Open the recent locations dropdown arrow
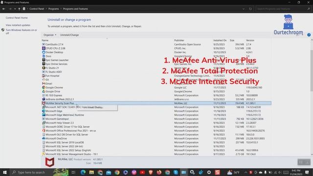 (x=15, y=9)
